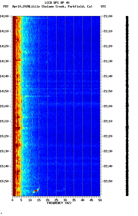Click the '22:30' UTC time label
Image resolution: width=138 pixels, height=216 pixels.
[x=108, y=151]
